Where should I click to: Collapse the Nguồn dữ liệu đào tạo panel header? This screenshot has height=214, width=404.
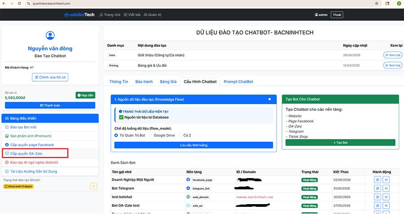pos(193,100)
